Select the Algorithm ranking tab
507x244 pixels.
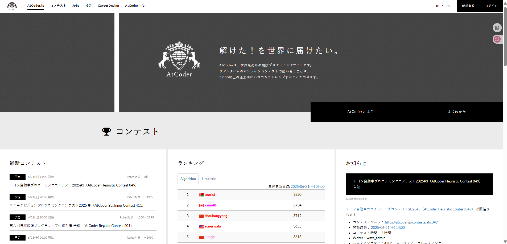coord(188,179)
